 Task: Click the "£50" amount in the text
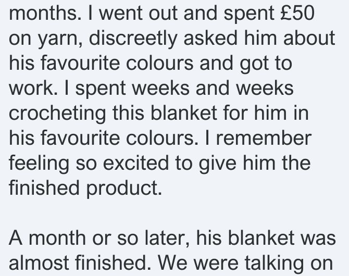click(x=297, y=13)
